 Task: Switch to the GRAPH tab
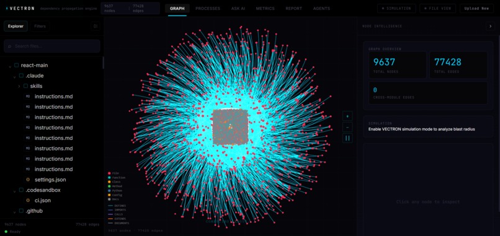177,9
